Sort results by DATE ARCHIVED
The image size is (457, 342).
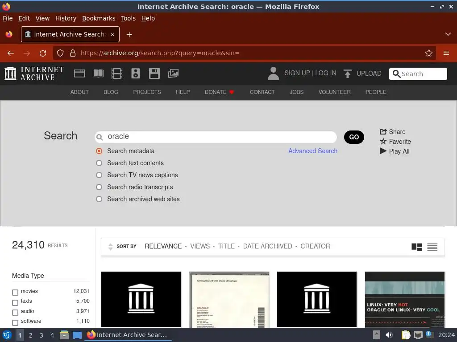click(268, 246)
